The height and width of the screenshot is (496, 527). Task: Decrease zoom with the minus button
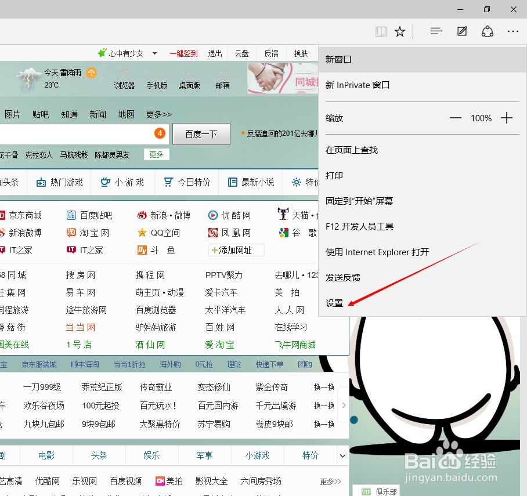[x=456, y=118]
